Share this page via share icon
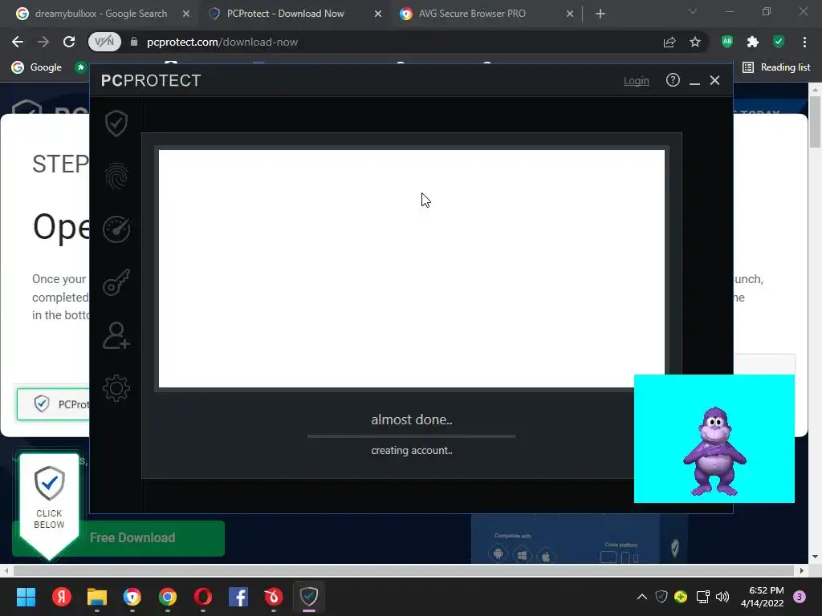This screenshot has width=822, height=616. tap(669, 42)
